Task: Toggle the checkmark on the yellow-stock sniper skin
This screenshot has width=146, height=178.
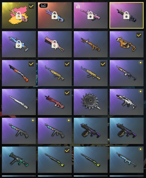Action: 67,151
